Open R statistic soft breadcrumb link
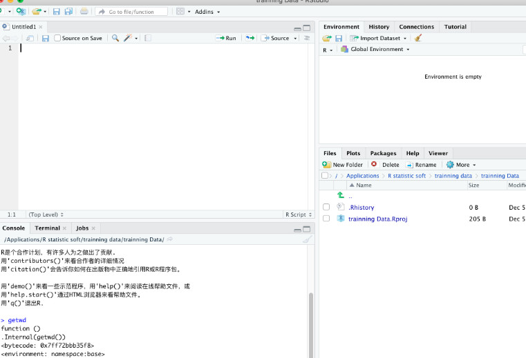Viewport: 526px width, 358px height. 406,176
